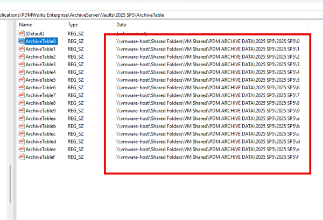
Task: Select the ArchiveTablea value name
Action: 40,118
